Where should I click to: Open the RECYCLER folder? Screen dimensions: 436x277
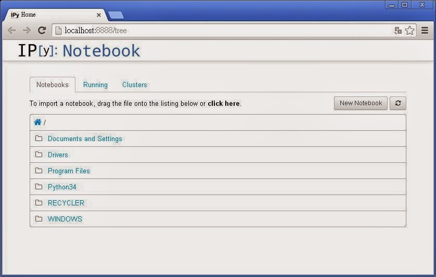66,203
